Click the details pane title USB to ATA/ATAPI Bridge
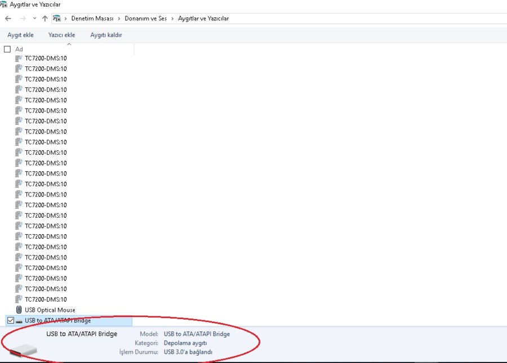Image resolution: width=507 pixels, height=363 pixels. click(82, 334)
